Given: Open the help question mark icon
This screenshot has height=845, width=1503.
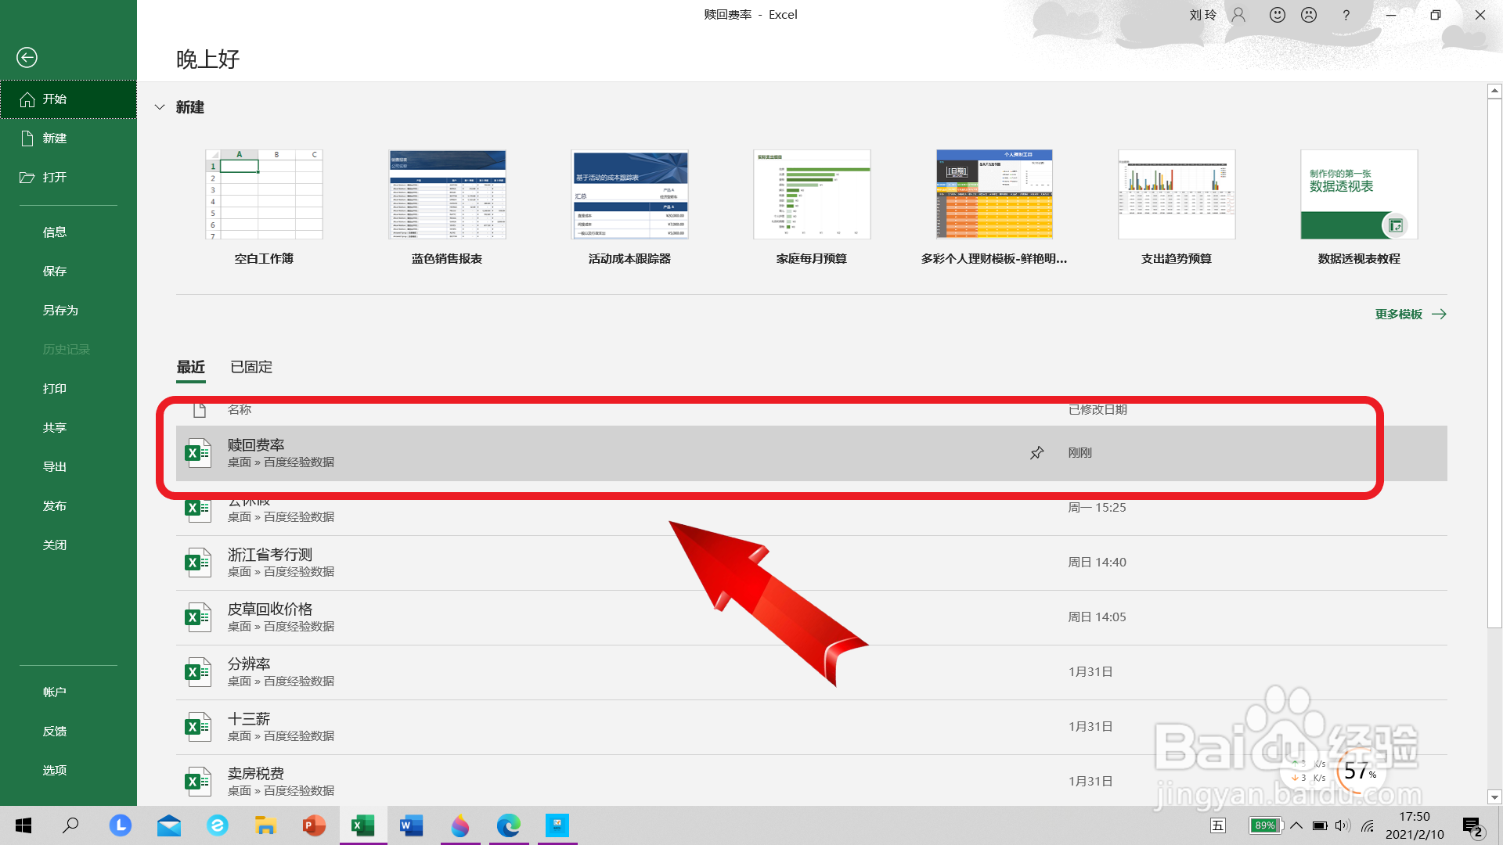Looking at the screenshot, I should point(1346,15).
